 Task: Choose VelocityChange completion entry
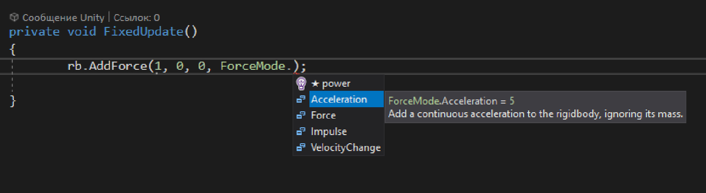pos(346,148)
